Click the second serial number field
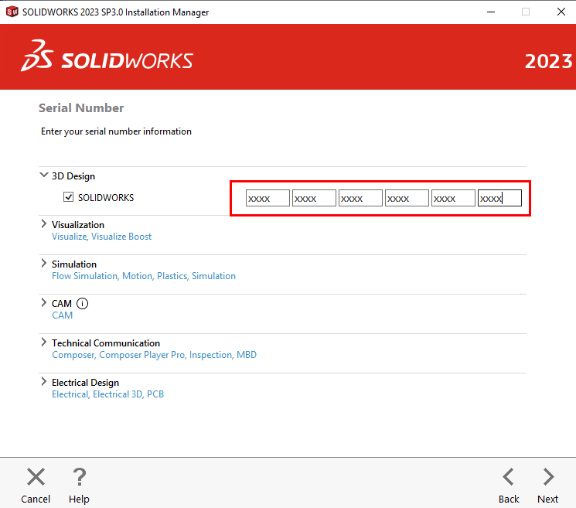Screen dimensions: 576x508 (x=314, y=198)
